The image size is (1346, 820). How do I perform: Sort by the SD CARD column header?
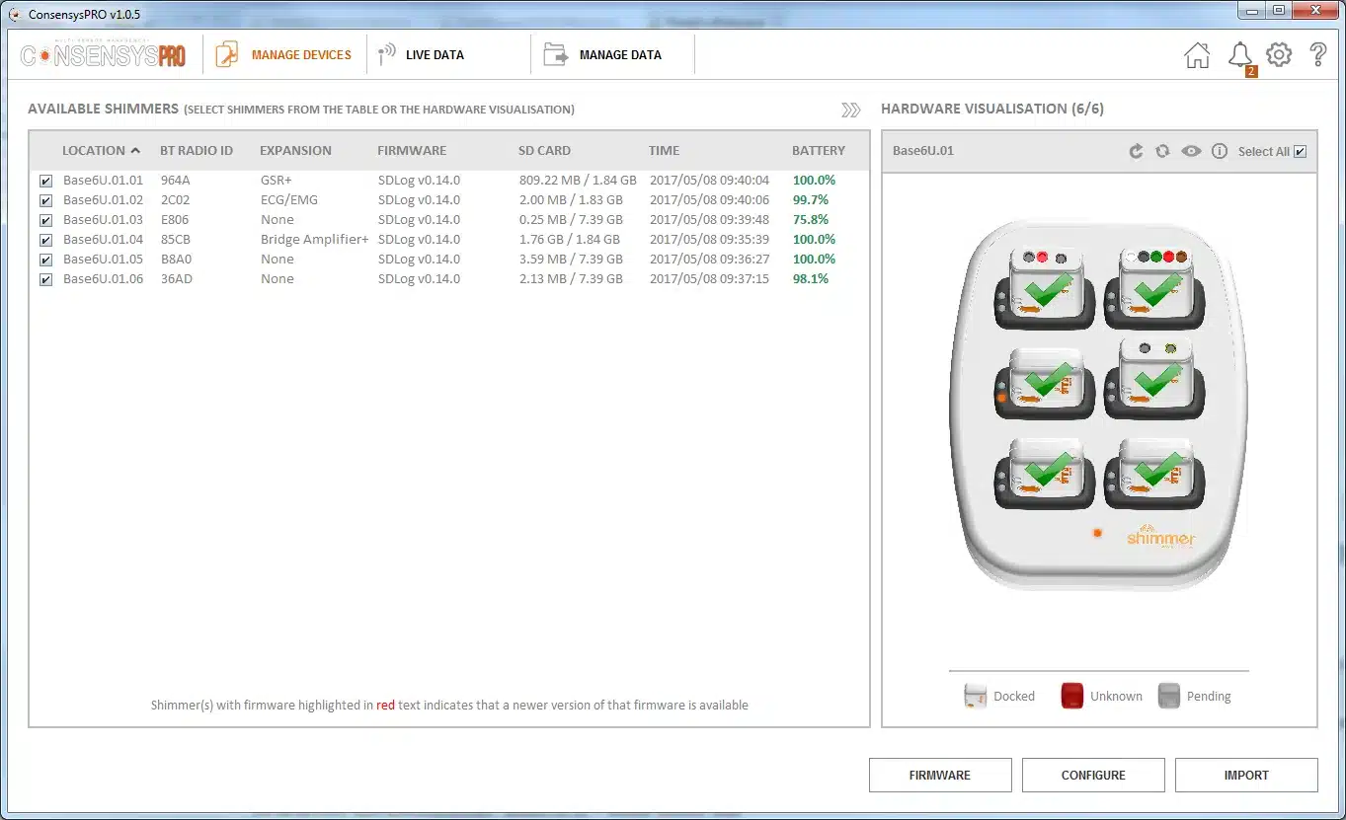click(x=544, y=151)
